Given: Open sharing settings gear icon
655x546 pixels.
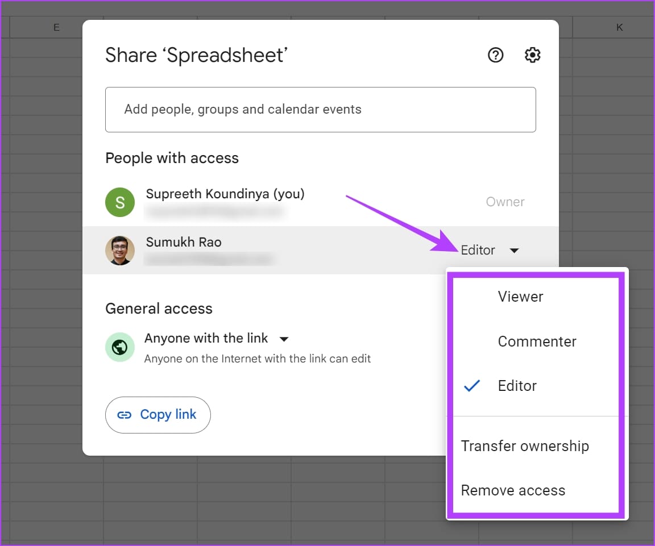Looking at the screenshot, I should point(532,55).
